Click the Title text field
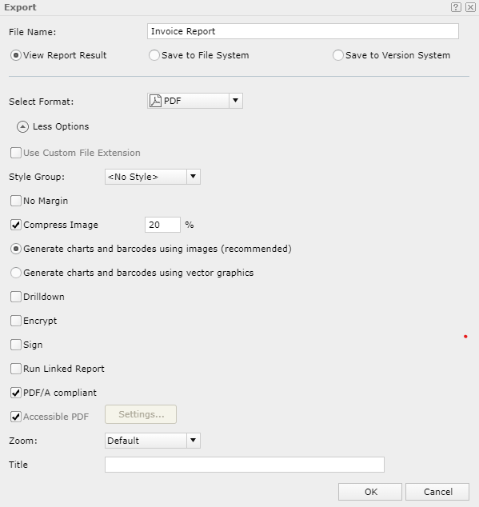The image size is (479, 507). click(x=245, y=465)
